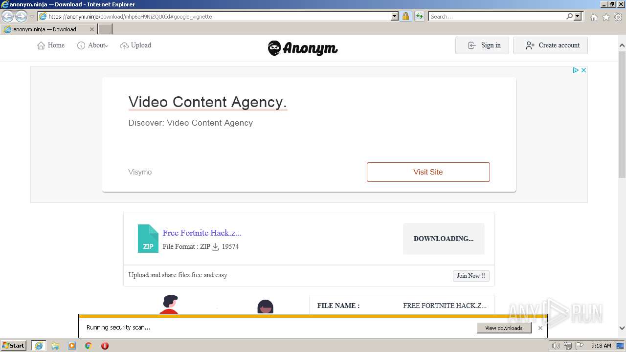Click the 'Running security scan...' message
Image resolution: width=626 pixels, height=352 pixels.
118,328
